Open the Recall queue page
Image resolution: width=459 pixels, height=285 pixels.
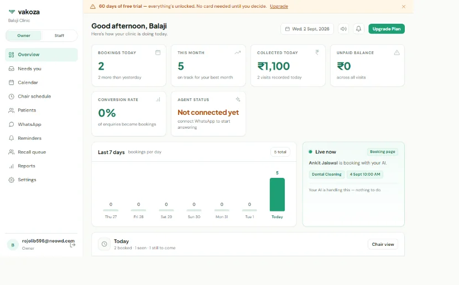(41, 152)
